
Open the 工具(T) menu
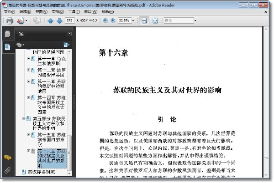pos(74,12)
